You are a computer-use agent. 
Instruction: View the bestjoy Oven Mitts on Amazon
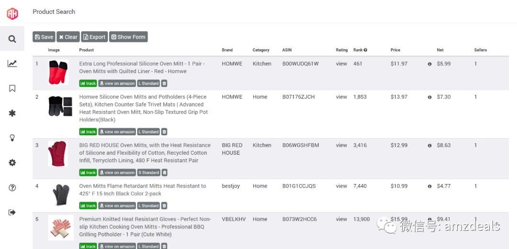pyautogui.click(x=117, y=206)
